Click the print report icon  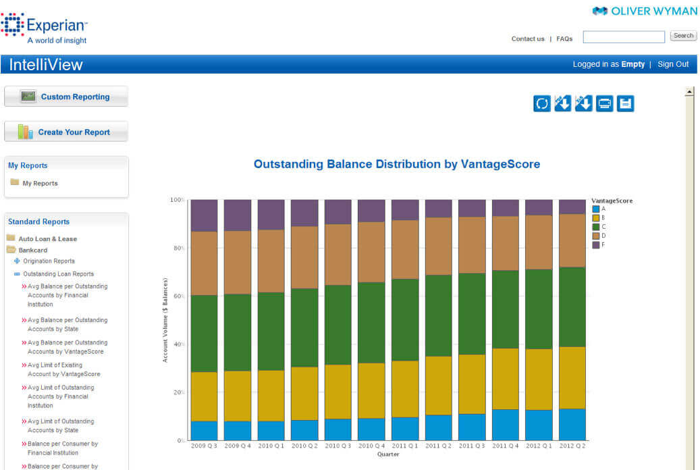coord(605,103)
